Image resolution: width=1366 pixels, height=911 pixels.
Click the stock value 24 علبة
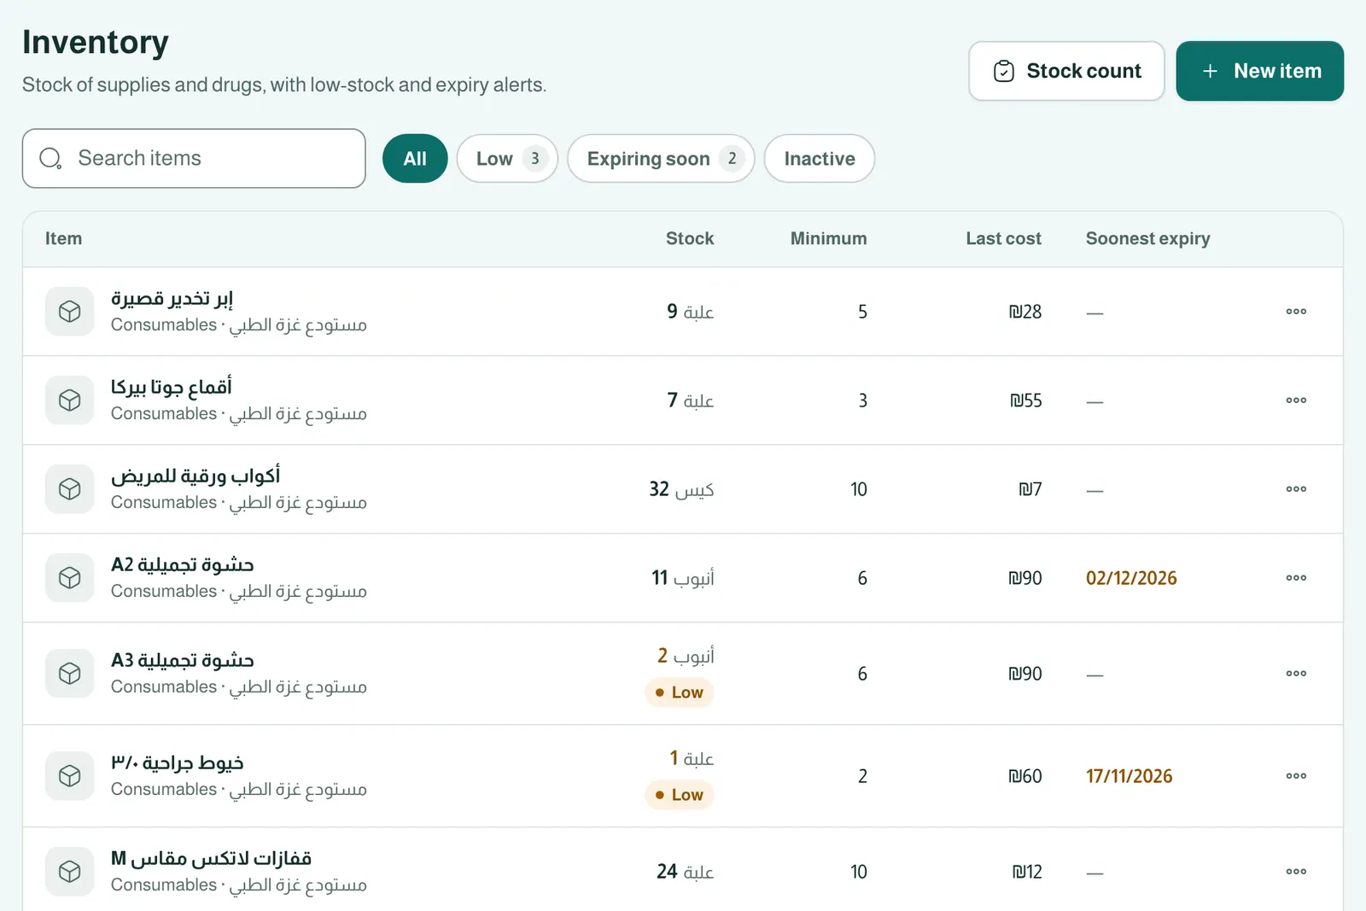point(685,872)
